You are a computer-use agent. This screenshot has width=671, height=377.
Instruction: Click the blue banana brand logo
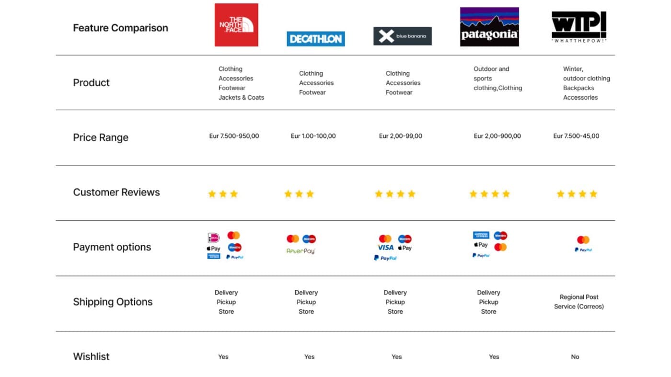(x=403, y=36)
